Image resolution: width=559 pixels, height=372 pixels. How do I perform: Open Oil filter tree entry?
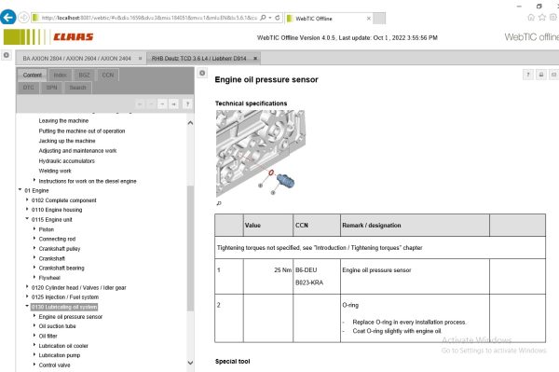48,336
